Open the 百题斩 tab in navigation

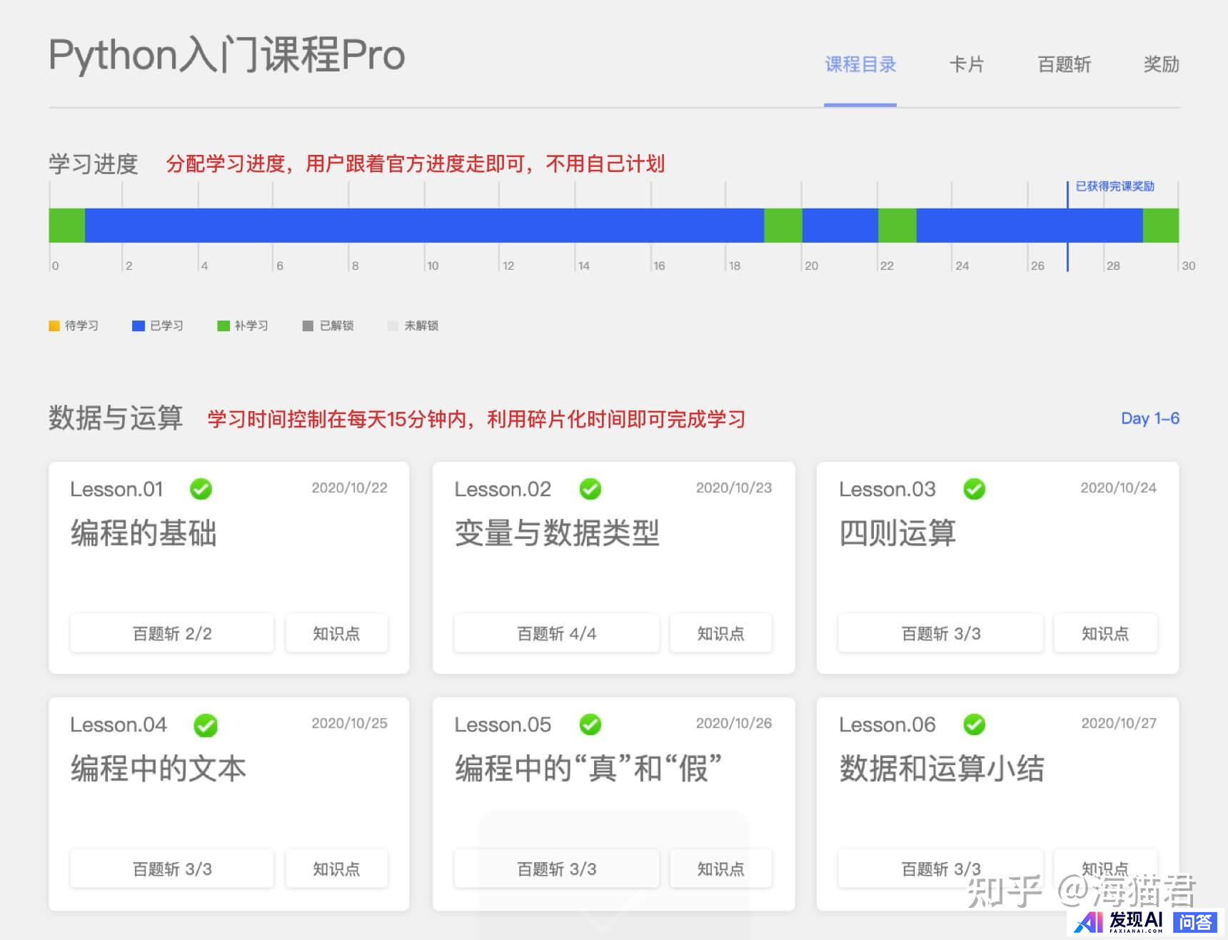click(1064, 65)
